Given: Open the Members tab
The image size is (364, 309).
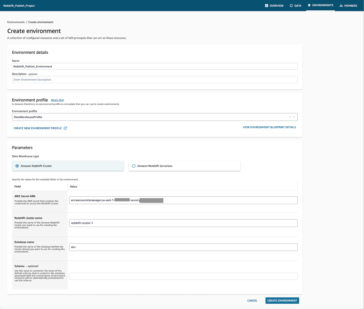Looking at the screenshot, I should 348,6.
